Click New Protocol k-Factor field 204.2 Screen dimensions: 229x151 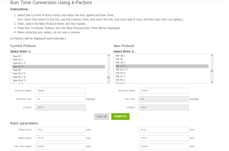(164, 107)
